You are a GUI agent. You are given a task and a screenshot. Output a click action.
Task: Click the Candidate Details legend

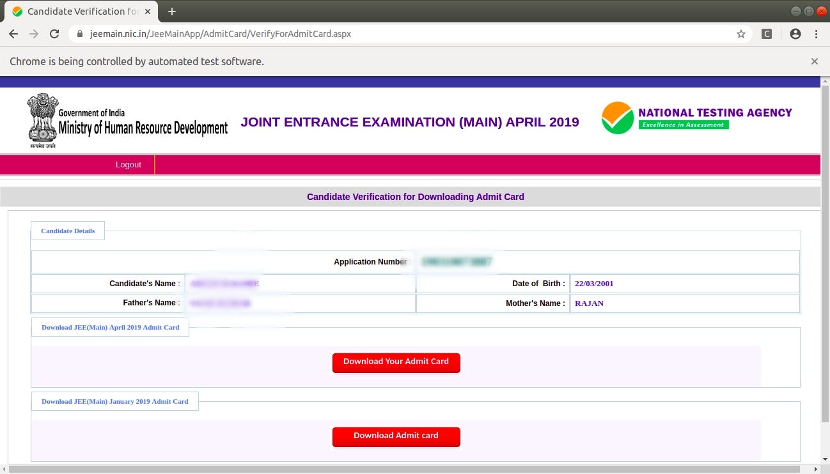[68, 231]
